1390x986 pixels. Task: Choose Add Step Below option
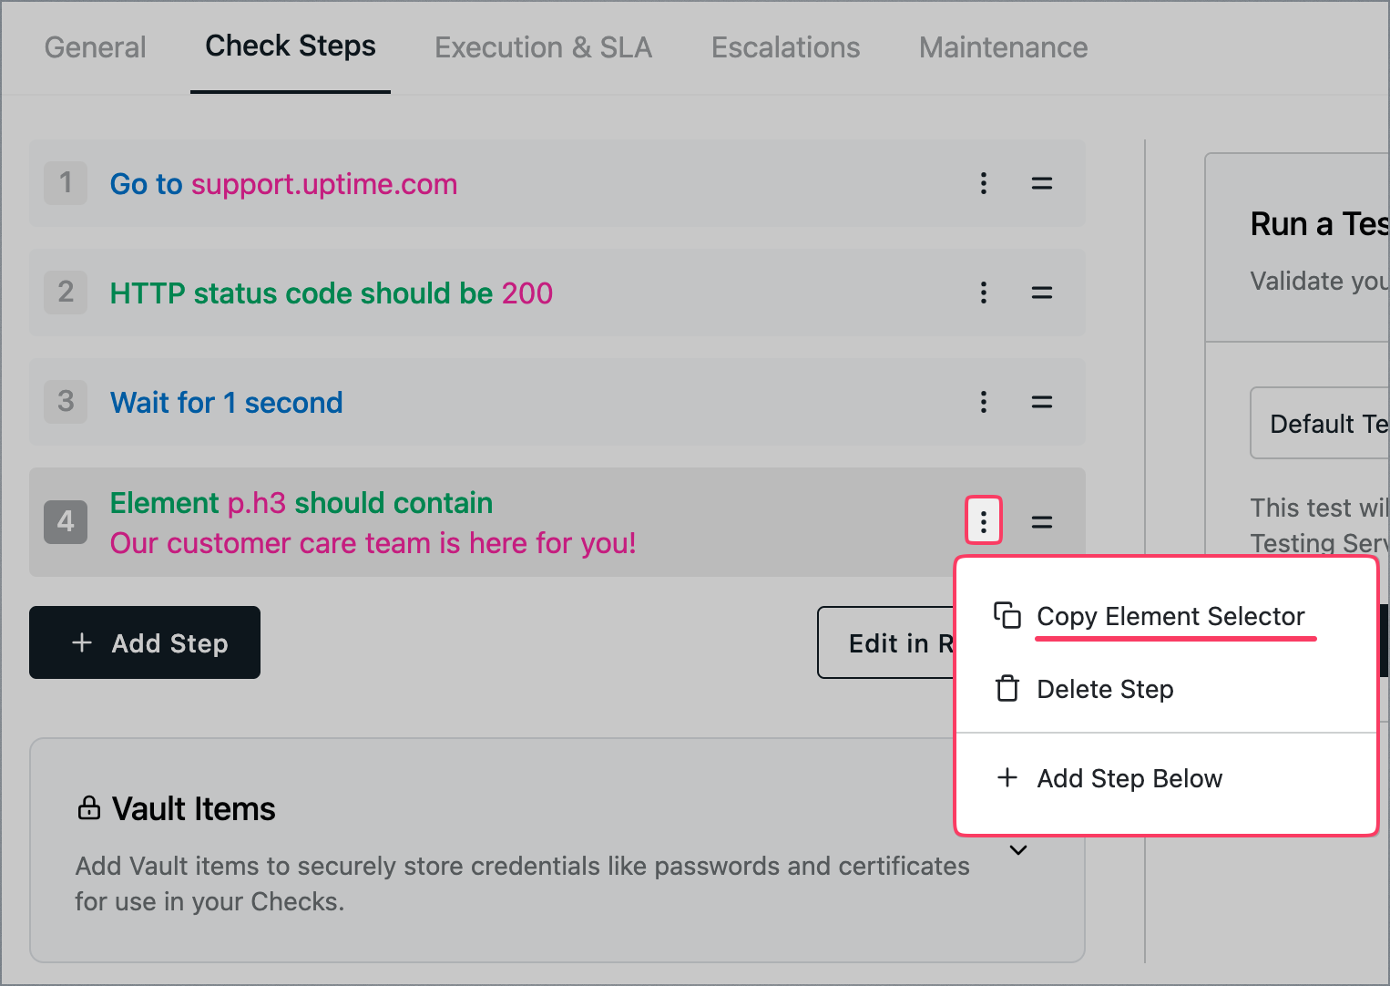pyautogui.click(x=1129, y=778)
